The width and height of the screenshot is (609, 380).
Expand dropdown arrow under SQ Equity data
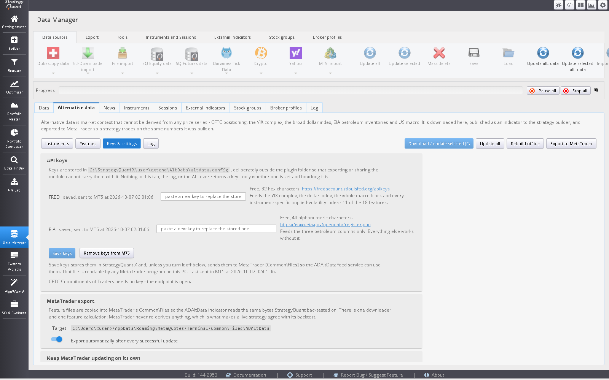[x=157, y=73]
